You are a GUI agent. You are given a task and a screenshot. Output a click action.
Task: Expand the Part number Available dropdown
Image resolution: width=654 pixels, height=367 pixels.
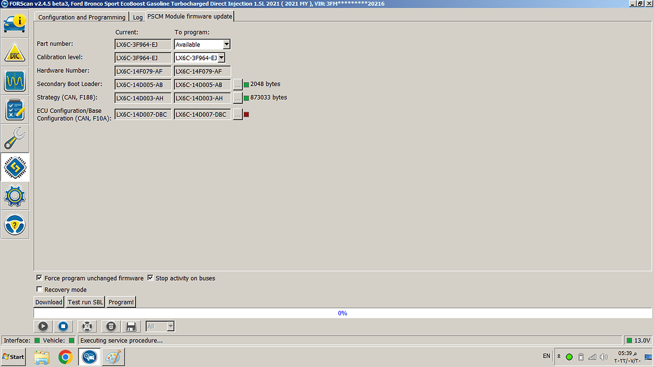click(226, 45)
